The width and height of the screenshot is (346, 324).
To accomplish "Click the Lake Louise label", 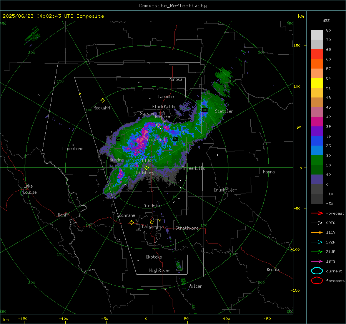I will tap(30, 189).
